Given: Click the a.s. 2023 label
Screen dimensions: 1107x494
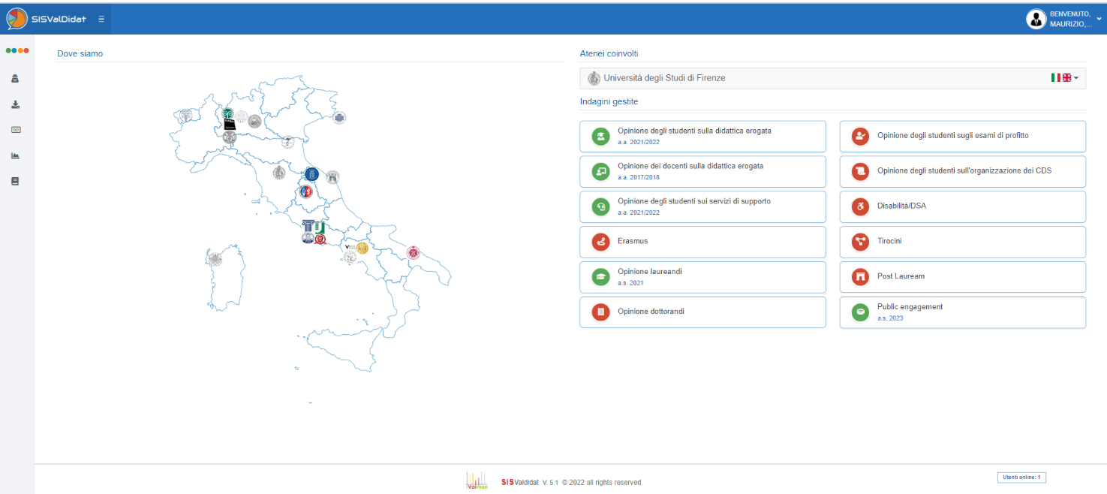Looking at the screenshot, I should click(890, 318).
